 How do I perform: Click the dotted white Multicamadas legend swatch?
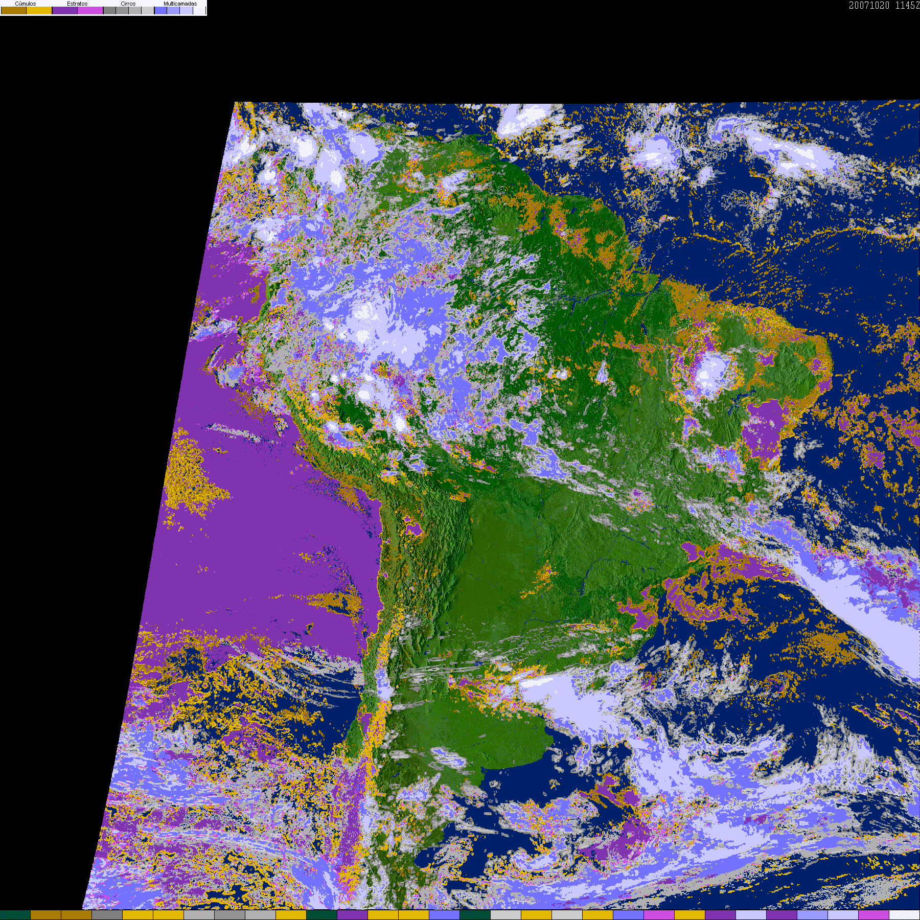[199, 10]
